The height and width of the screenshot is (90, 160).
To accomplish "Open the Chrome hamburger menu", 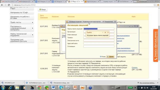I will 158,5.
